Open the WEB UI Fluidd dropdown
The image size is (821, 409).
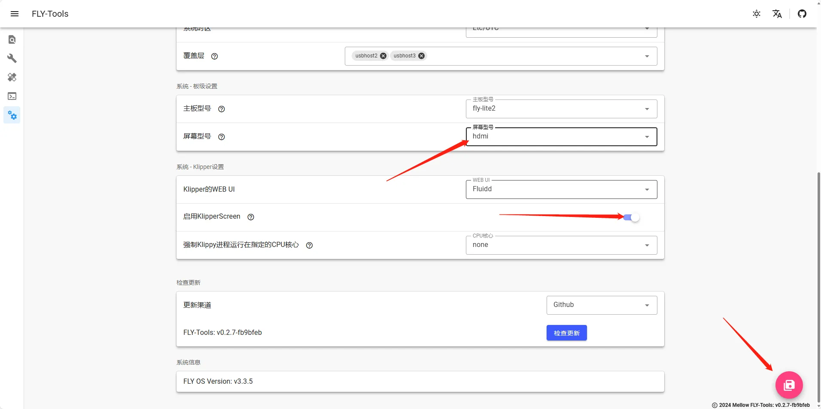tap(561, 189)
